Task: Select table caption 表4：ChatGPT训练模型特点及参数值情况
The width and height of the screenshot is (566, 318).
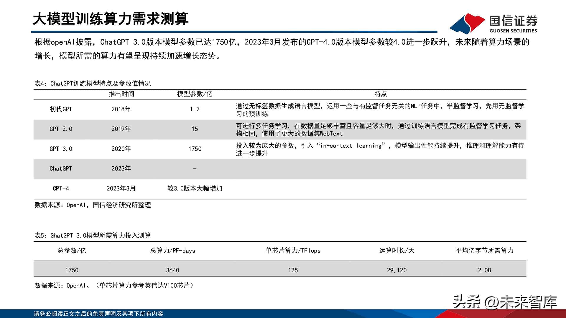Action: click(x=93, y=83)
